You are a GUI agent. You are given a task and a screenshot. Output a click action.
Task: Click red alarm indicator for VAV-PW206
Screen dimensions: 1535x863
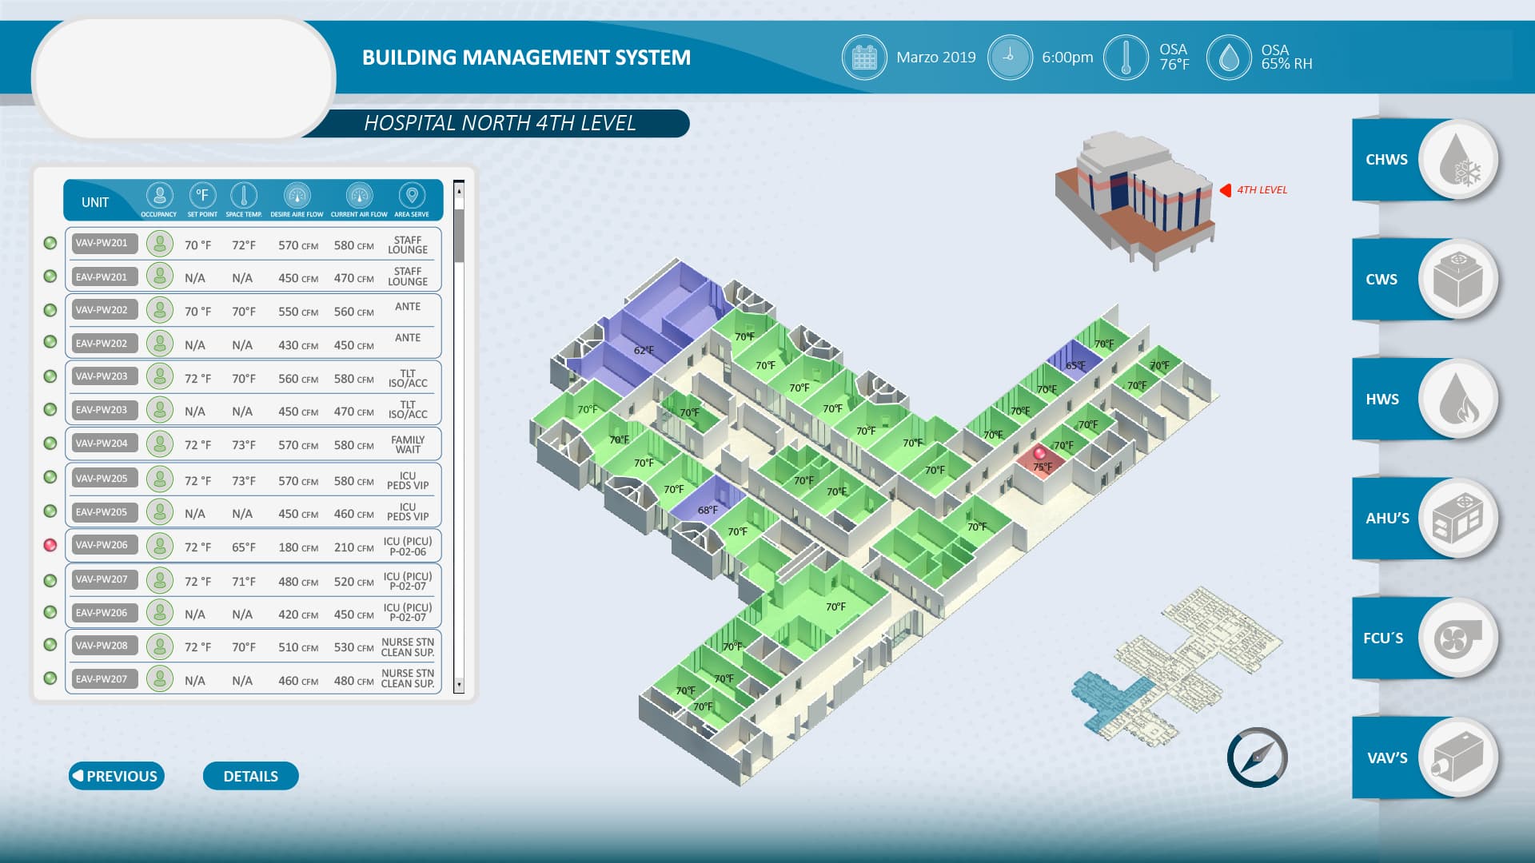[50, 545]
